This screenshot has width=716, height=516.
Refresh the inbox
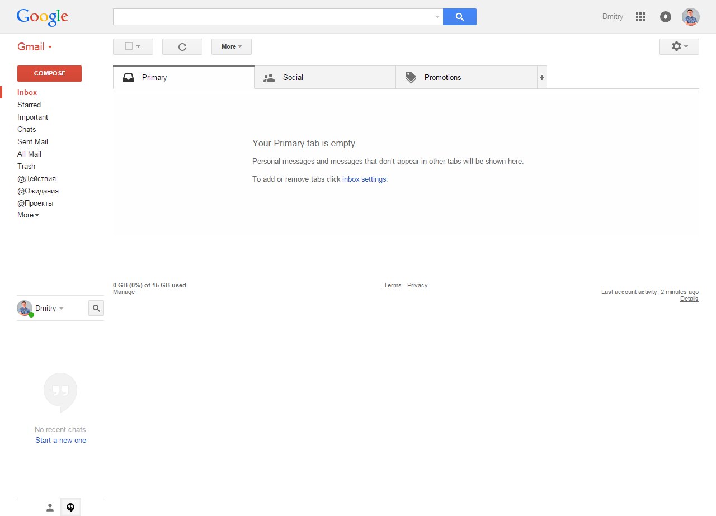pyautogui.click(x=182, y=46)
